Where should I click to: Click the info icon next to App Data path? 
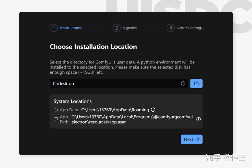[x=153, y=110]
